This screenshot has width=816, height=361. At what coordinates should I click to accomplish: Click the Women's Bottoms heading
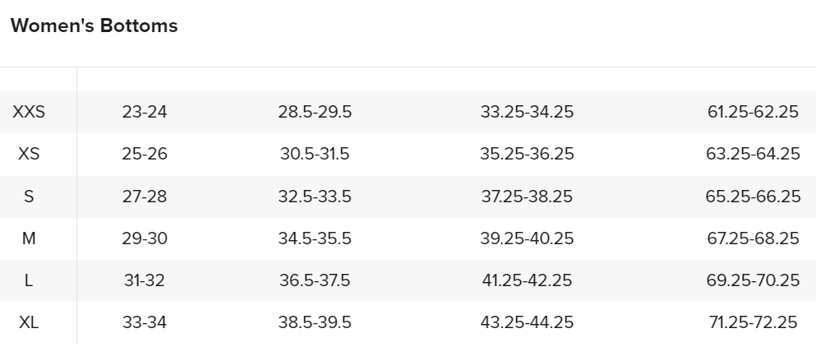click(x=94, y=26)
